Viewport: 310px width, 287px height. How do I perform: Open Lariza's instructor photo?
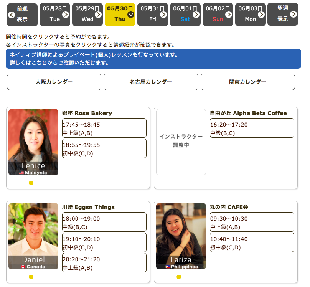[181, 236]
